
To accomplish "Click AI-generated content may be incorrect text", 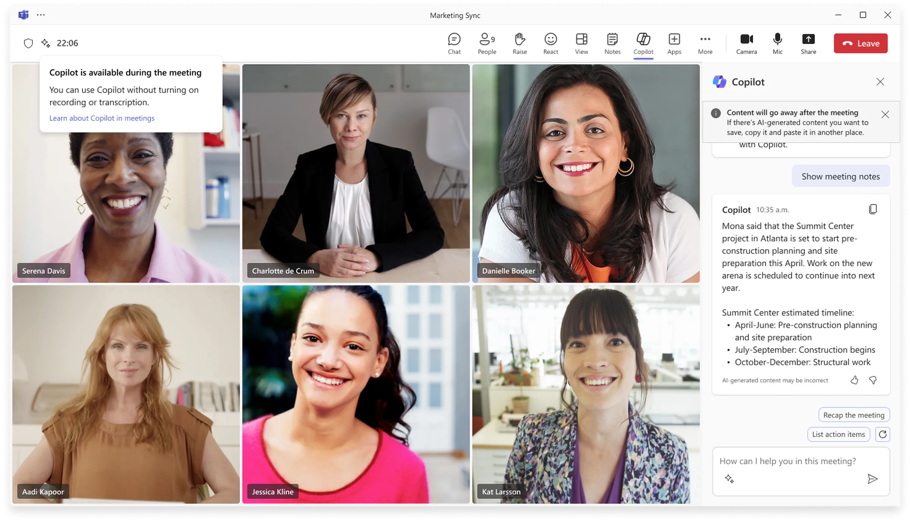I will pyautogui.click(x=775, y=380).
